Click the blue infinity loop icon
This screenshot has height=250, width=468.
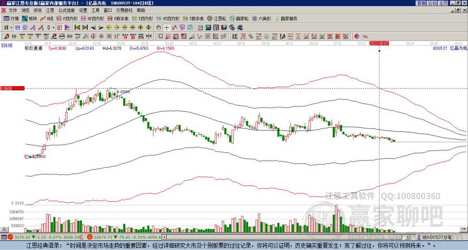click(x=365, y=36)
